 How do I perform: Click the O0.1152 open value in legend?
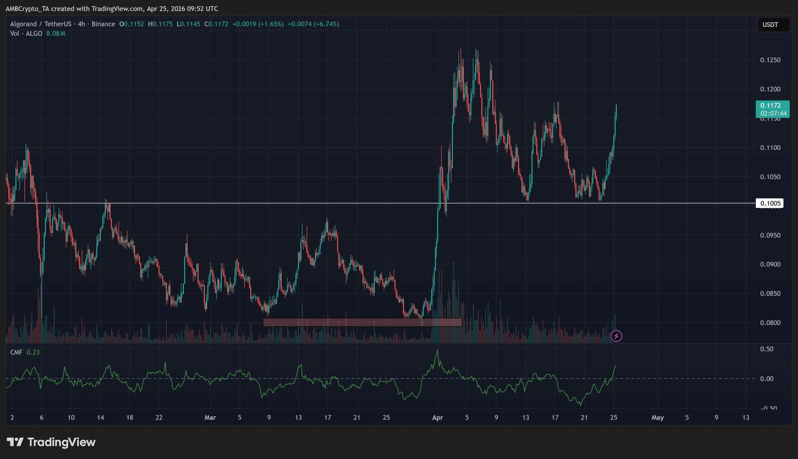(132, 24)
